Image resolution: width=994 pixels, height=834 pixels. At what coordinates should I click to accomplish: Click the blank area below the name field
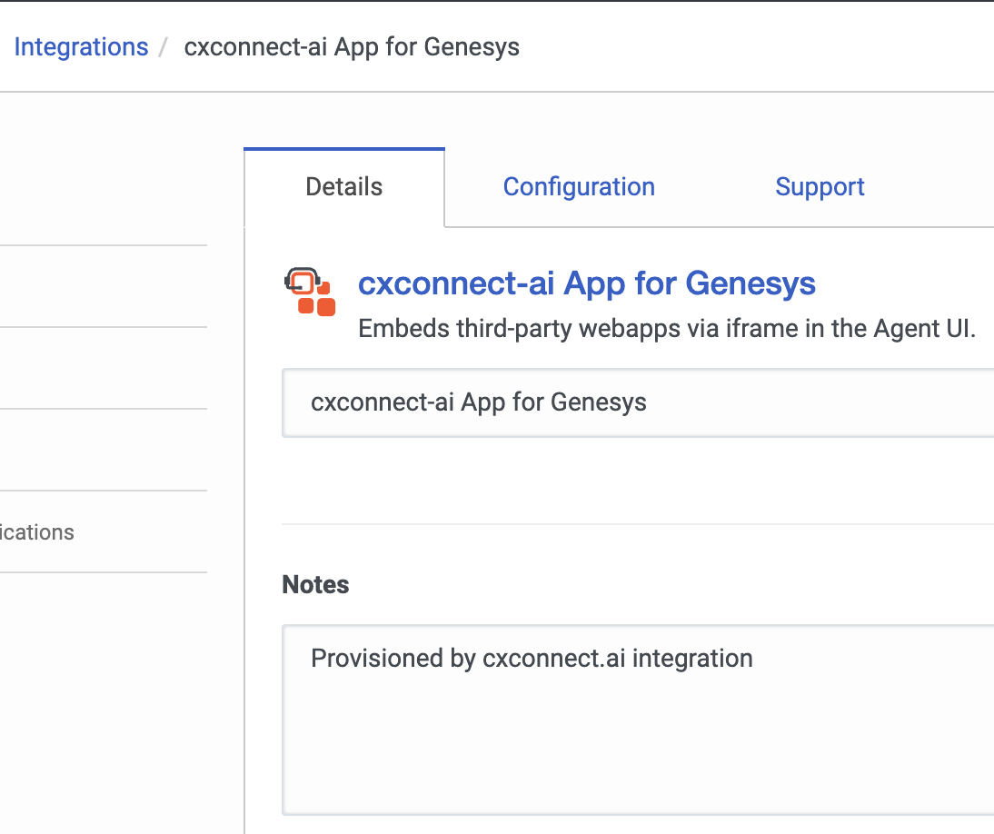(x=636, y=480)
